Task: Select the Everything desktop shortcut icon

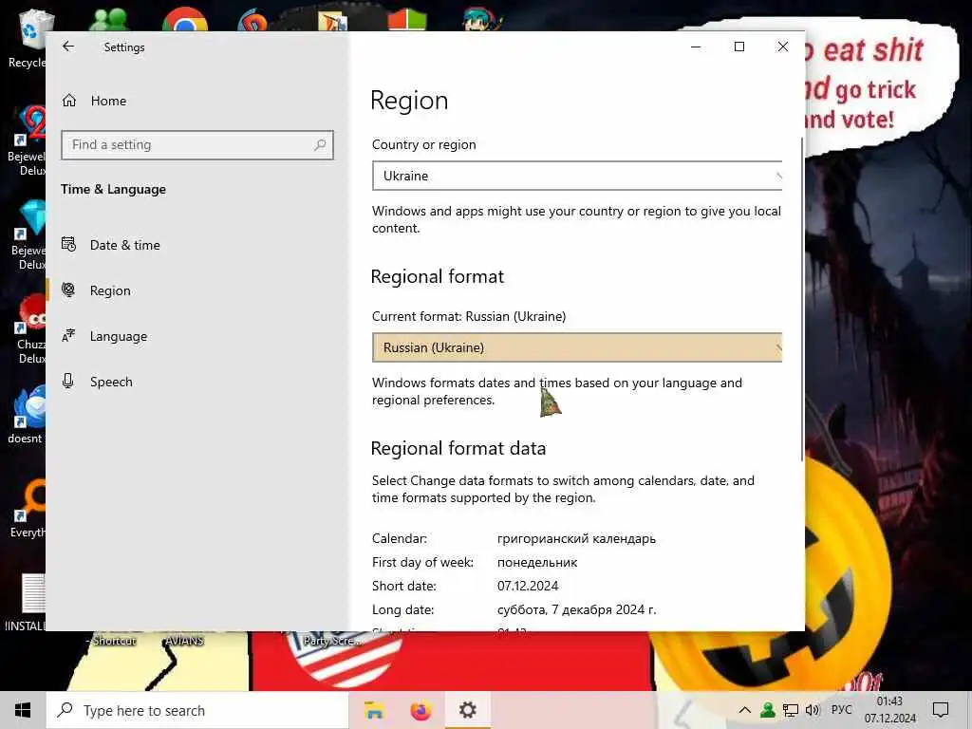Action: [28, 509]
